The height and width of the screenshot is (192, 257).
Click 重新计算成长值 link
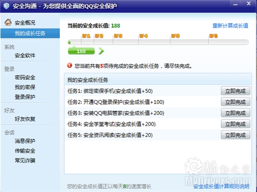(x=230, y=26)
